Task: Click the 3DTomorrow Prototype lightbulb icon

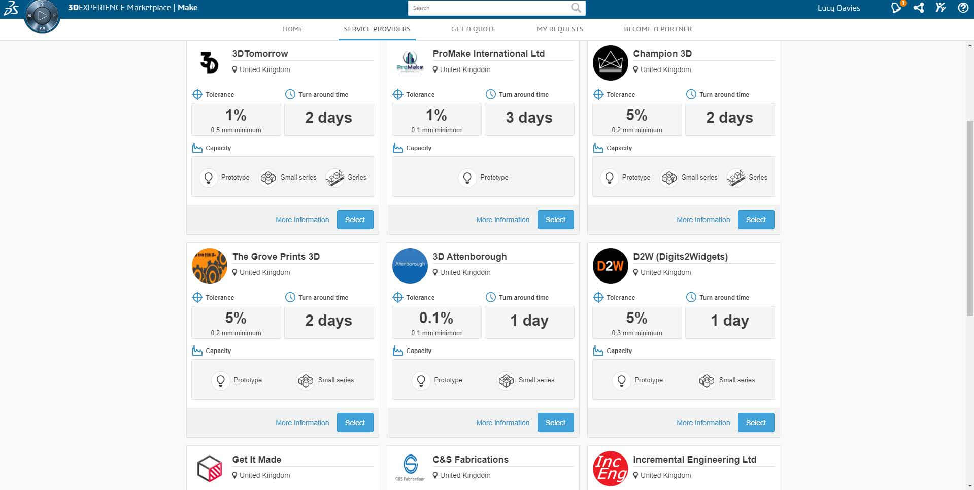Action: [x=208, y=178]
